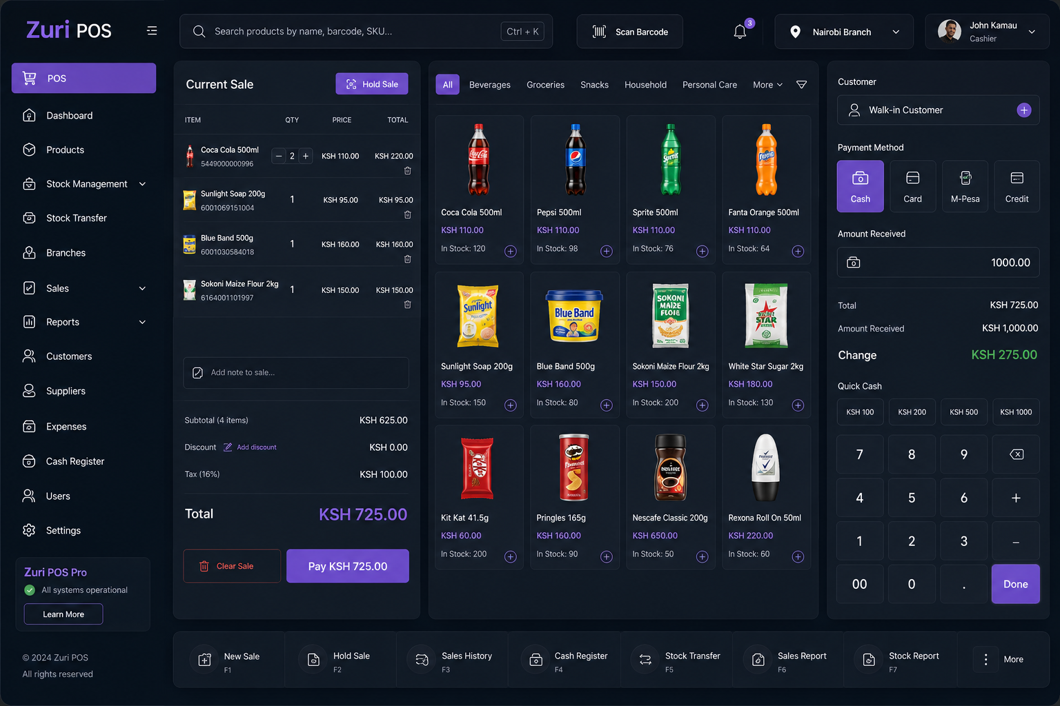Decrease Coca Cola quantity with the minus button
The image size is (1060, 706).
pos(279,156)
